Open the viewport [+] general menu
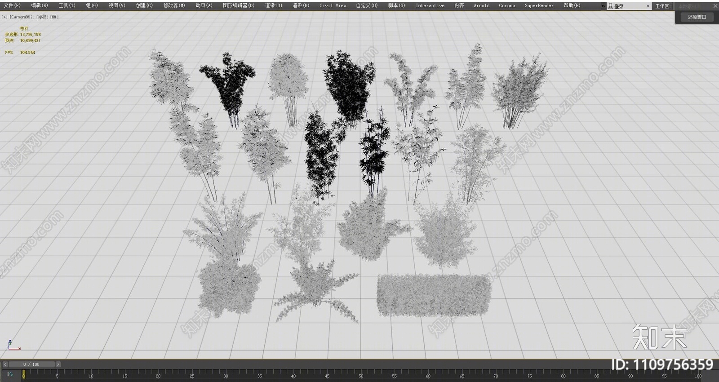The image size is (719, 382). pos(4,17)
